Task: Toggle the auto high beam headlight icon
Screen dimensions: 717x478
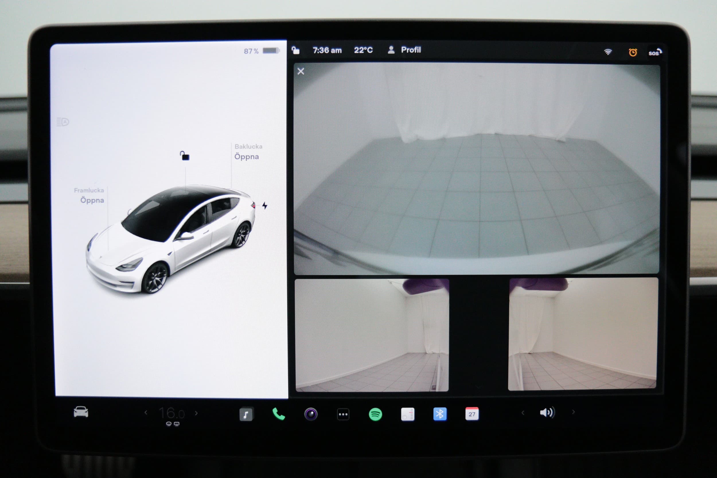Action: coord(63,122)
